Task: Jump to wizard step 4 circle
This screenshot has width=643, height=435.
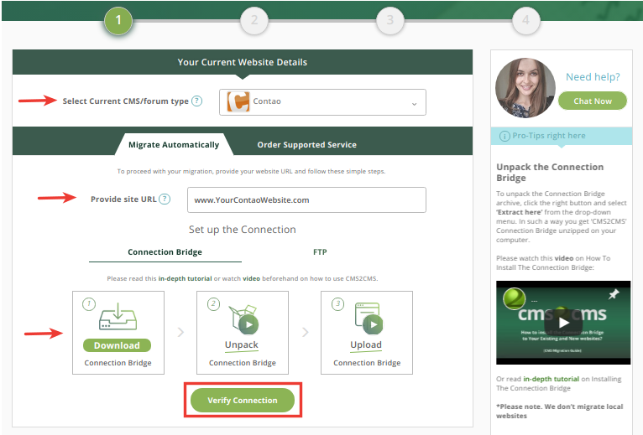Action: click(525, 20)
